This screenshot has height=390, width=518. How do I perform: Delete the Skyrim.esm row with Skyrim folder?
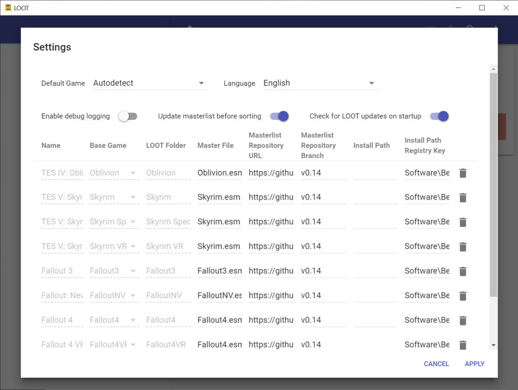[x=463, y=198]
